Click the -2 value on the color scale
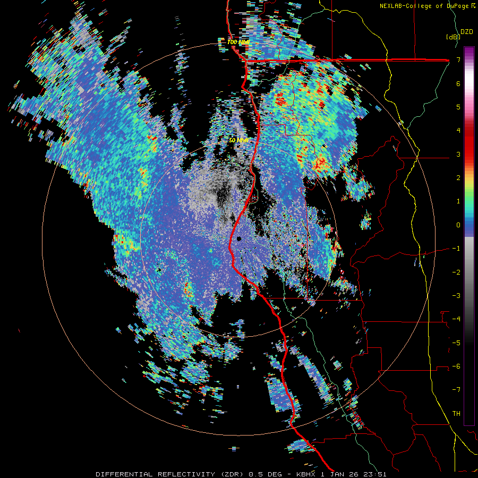 [456, 272]
